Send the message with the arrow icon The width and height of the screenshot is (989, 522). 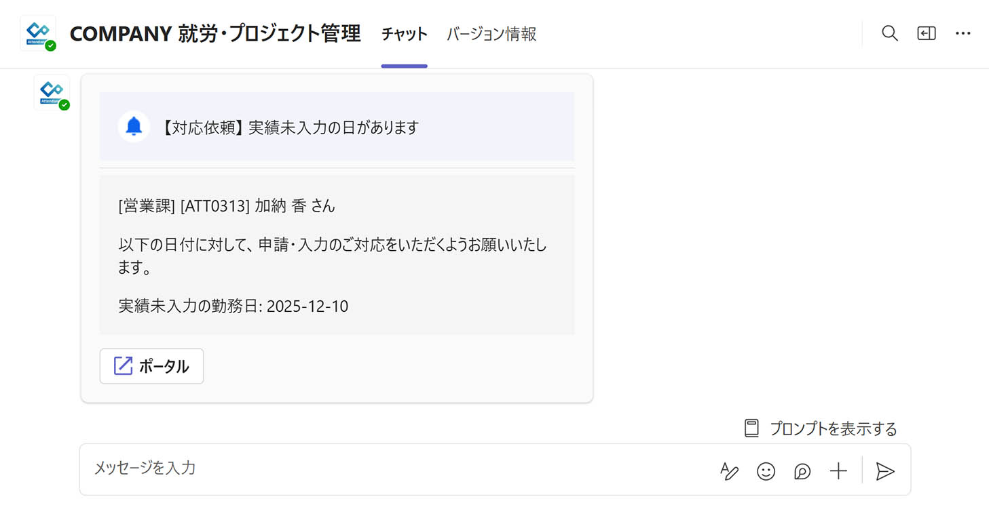point(884,471)
